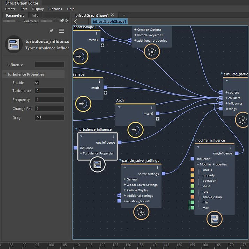249x249 pixels.
Task: Open the Parameters panel hamburger menu
Action: [61, 31]
